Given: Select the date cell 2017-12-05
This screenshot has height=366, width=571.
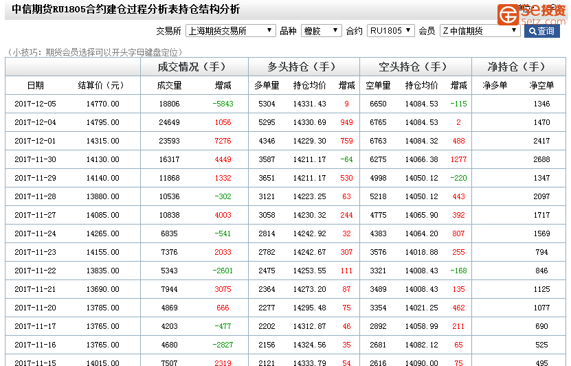Looking at the screenshot, I should [x=35, y=104].
